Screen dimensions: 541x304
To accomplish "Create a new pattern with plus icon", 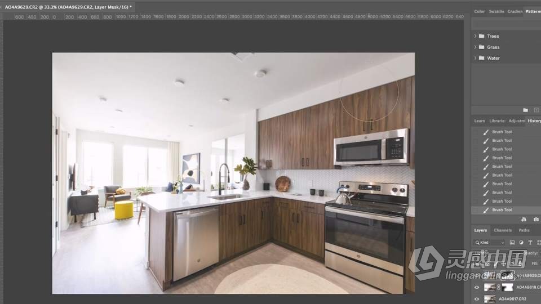I will [536, 110].
